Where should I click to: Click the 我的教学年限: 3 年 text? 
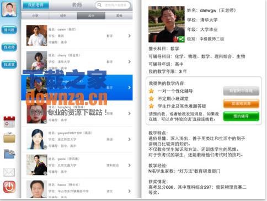[168, 71]
